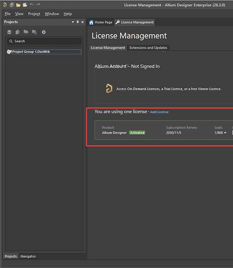Viewport: 233px width, 268px height.
Task: Click the Project Group 1.DsnWrk file icon
Action: coord(9,52)
